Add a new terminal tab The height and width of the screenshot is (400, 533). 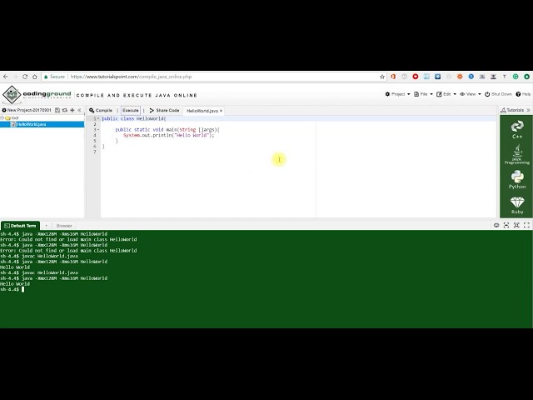pyautogui.click(x=46, y=226)
